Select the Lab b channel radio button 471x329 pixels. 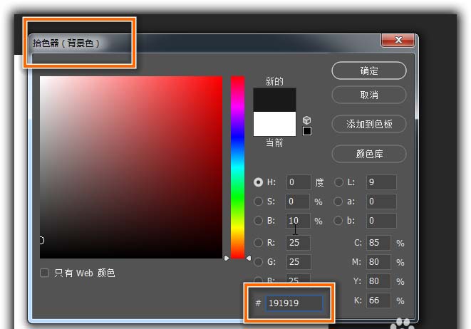(x=338, y=221)
